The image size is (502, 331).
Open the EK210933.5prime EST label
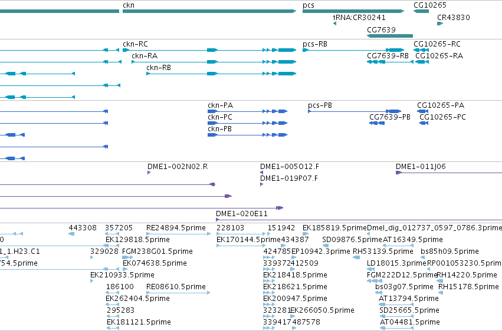click(122, 276)
